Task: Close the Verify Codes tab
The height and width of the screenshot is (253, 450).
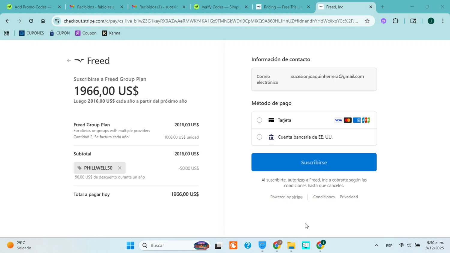Action: pos(246,7)
